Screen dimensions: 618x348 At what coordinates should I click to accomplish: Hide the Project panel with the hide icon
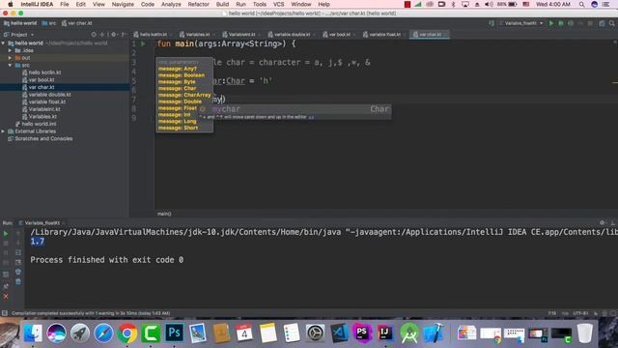pos(124,35)
